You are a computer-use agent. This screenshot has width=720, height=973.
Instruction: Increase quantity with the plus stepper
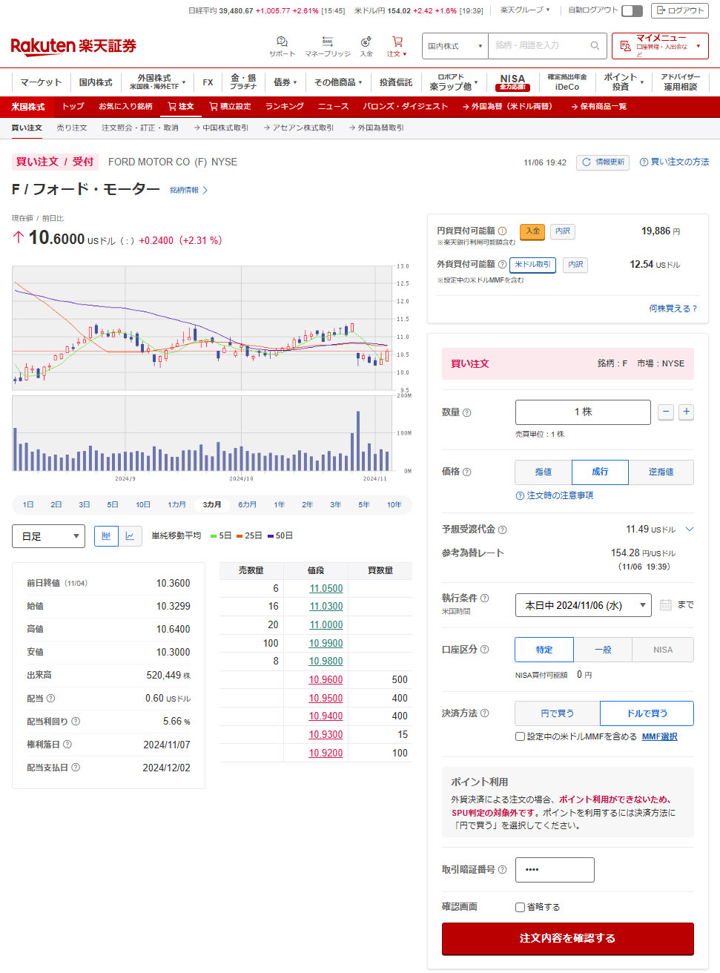687,412
